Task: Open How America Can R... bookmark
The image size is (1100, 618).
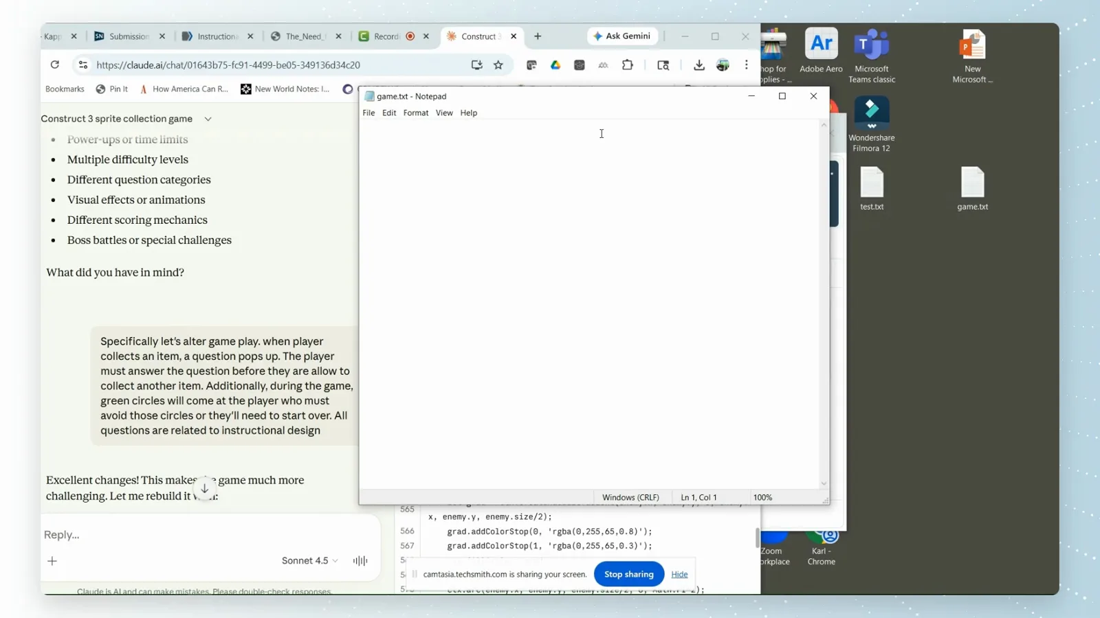Action: click(x=184, y=89)
